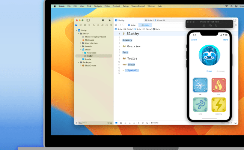Click Step Into in debug bar
The width and height of the screenshot is (244, 150).
pos(130,123)
